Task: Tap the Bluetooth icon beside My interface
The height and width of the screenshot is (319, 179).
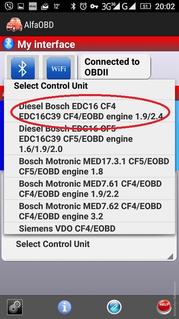Action: 8,44
